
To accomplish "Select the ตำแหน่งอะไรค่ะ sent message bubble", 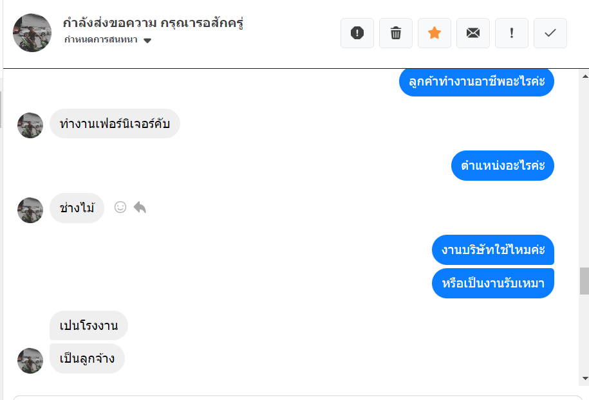I will 503,166.
